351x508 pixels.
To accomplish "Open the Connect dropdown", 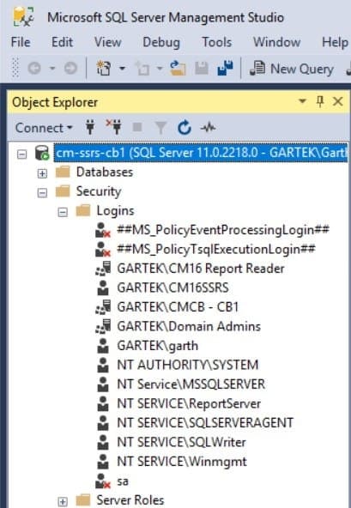I will (x=44, y=128).
